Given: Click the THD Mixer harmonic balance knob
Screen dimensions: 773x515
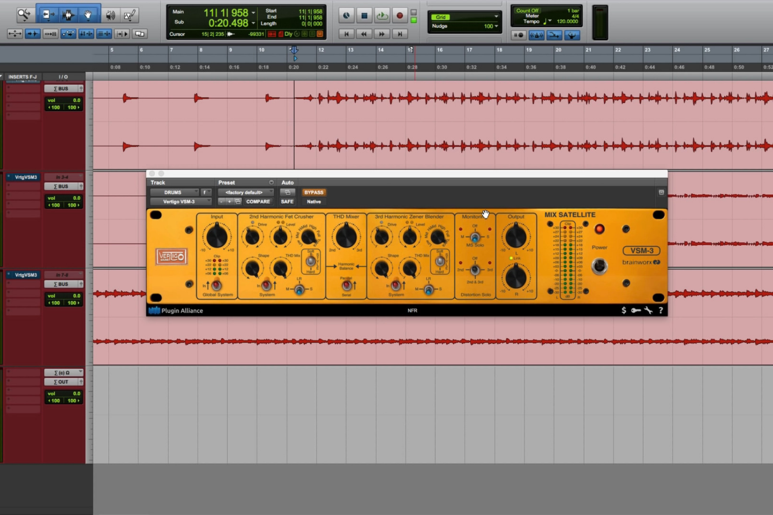Looking at the screenshot, I should (346, 237).
